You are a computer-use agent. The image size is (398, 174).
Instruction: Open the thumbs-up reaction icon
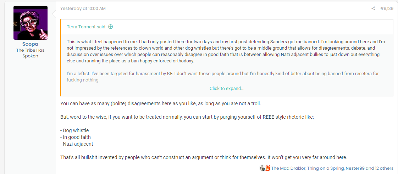(262, 168)
